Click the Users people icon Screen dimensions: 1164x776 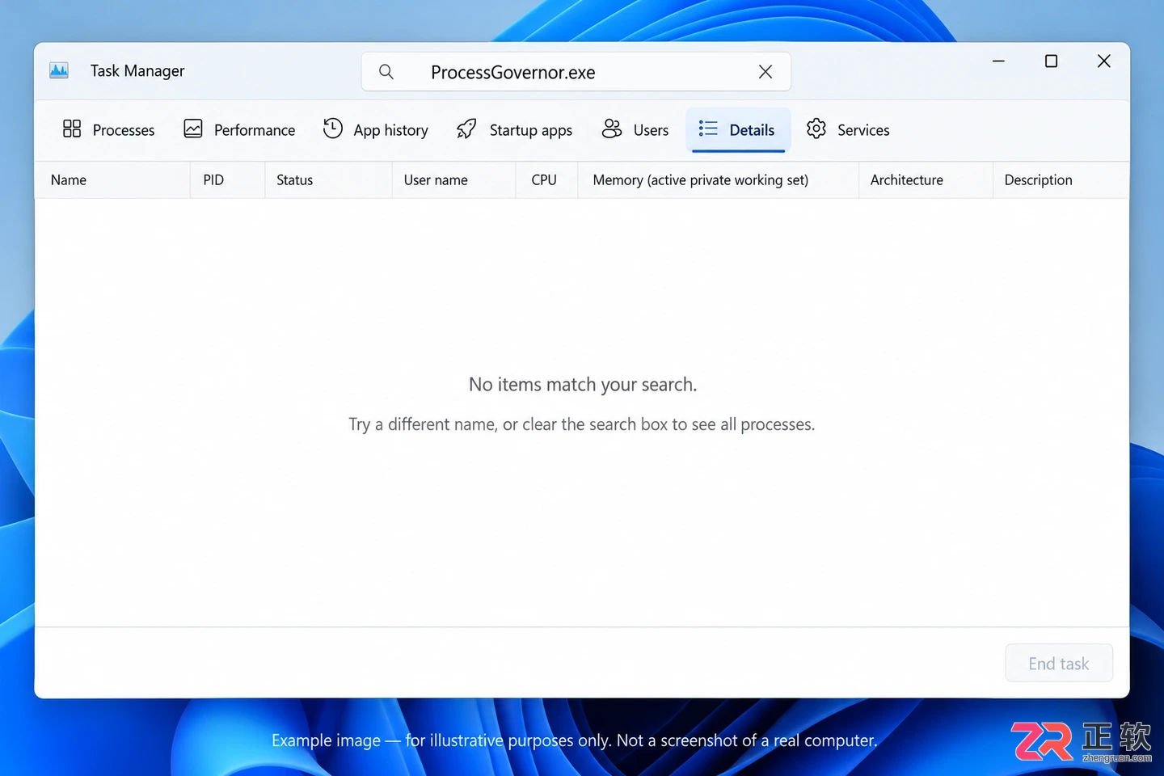coord(612,129)
